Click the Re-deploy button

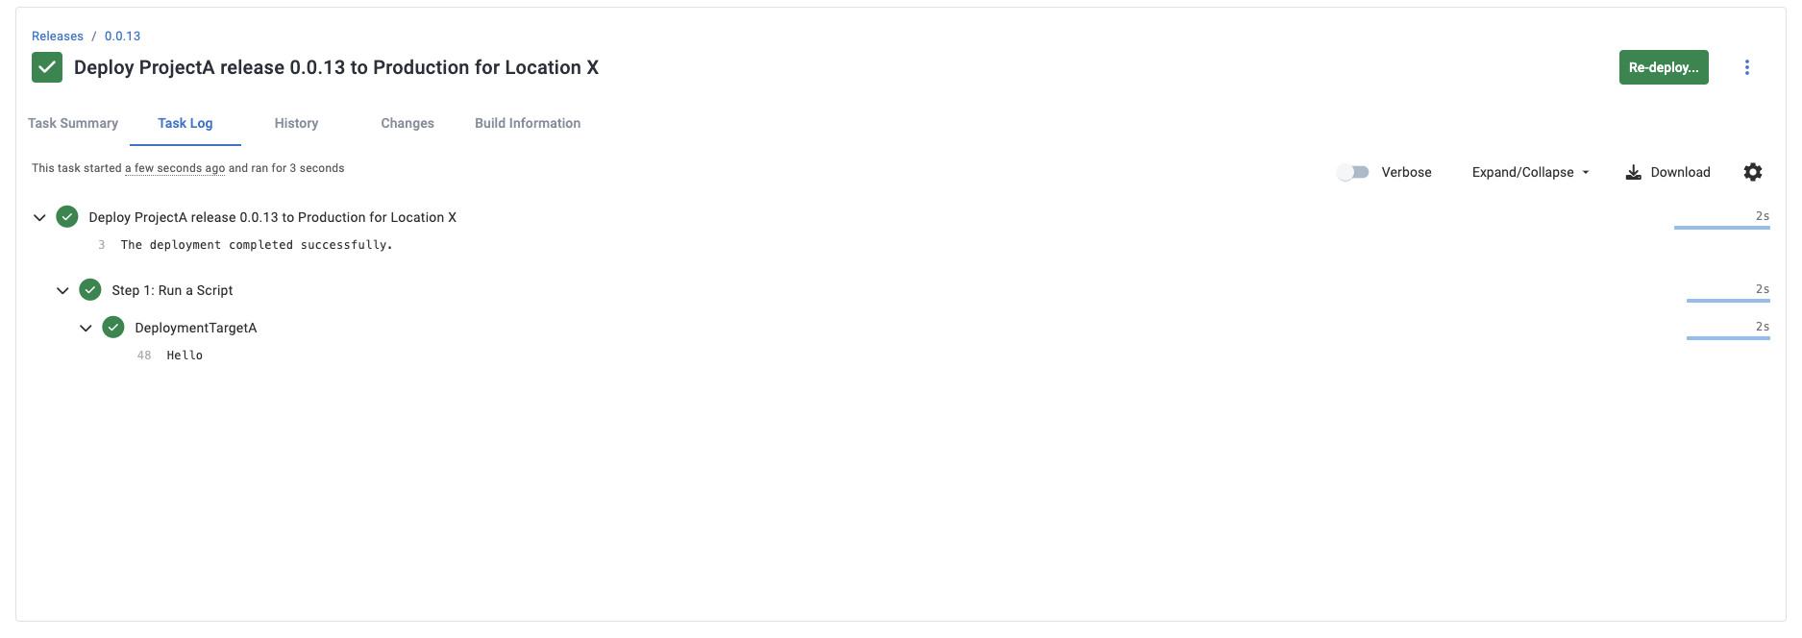(x=1664, y=67)
